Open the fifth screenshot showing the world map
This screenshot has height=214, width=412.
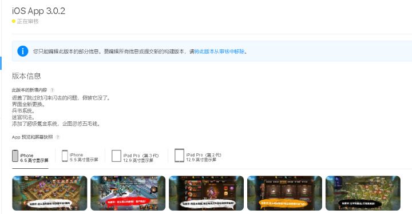[x=363, y=193]
